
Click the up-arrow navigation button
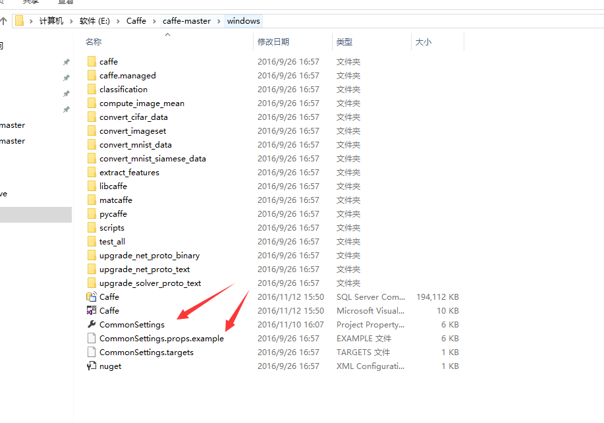(x=5, y=20)
